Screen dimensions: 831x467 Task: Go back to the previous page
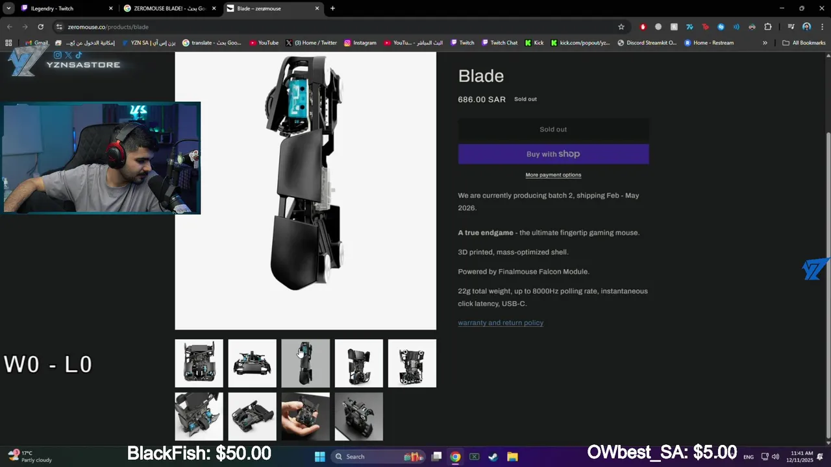pos(9,27)
